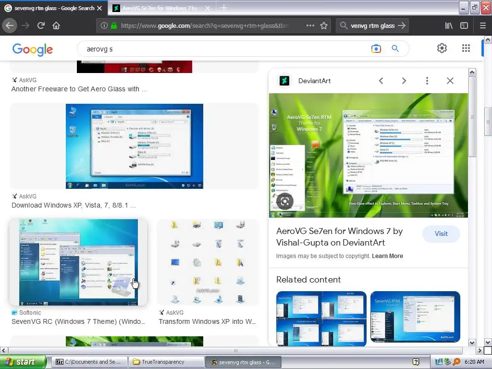Open the Firefox hamburger menu
This screenshot has width=492, height=369.
(x=483, y=26)
